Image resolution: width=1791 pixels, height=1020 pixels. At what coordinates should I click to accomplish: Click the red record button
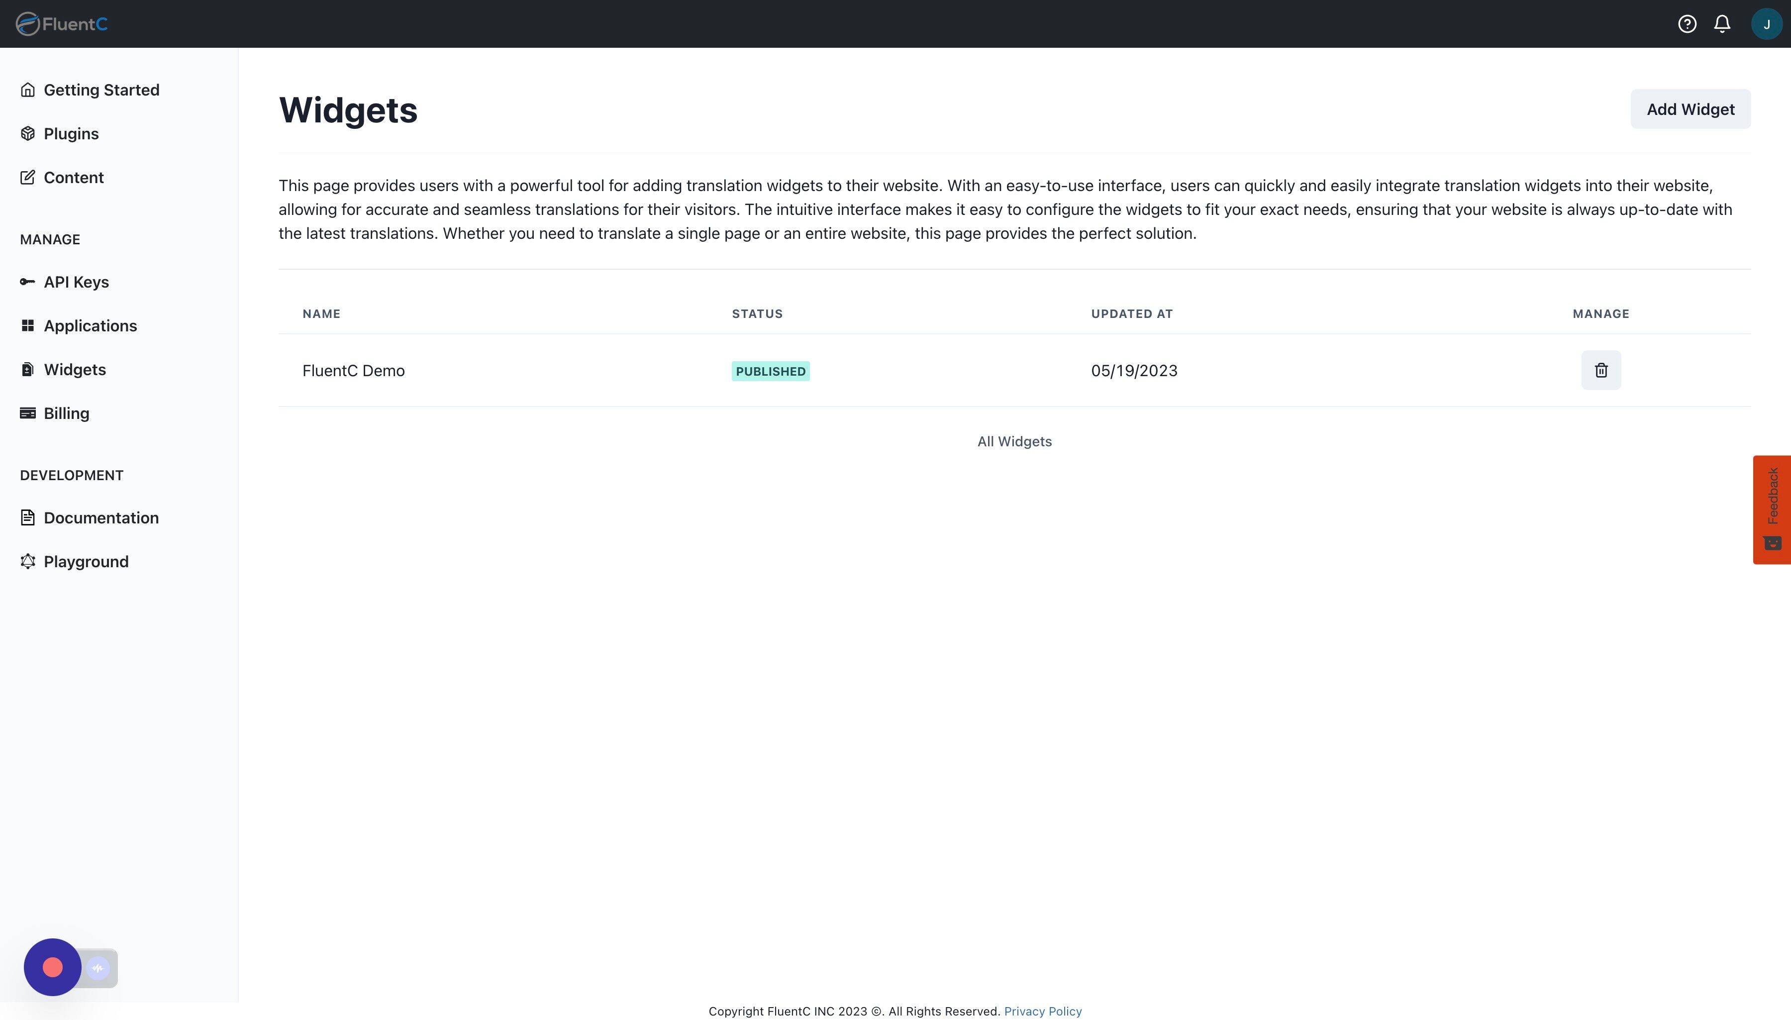click(53, 967)
